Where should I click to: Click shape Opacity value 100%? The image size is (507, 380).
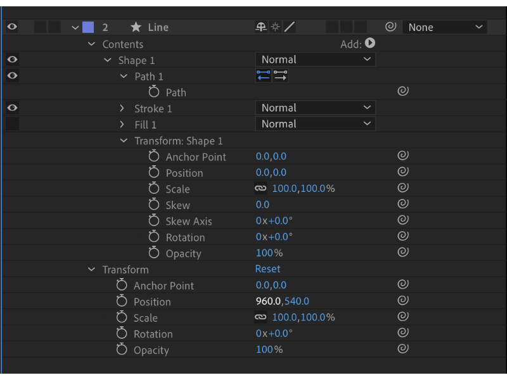[x=269, y=253]
